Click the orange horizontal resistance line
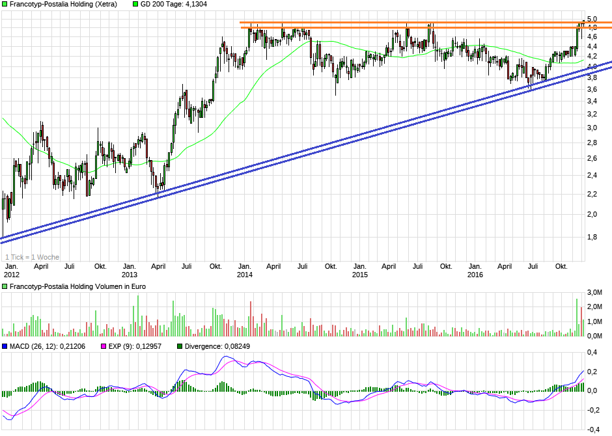This screenshot has height=436, width=612. click(425, 25)
